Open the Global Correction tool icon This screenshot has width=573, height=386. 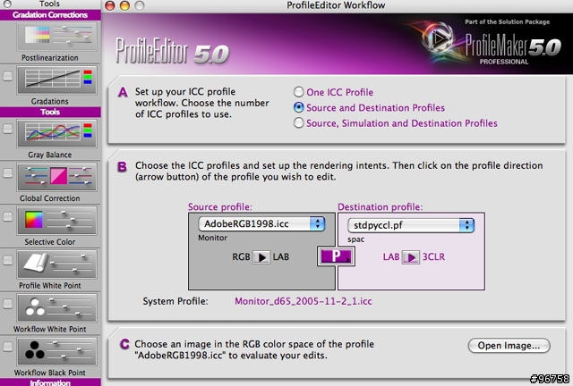56,177
